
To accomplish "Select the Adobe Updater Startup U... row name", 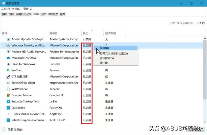I will tap(29, 39).
